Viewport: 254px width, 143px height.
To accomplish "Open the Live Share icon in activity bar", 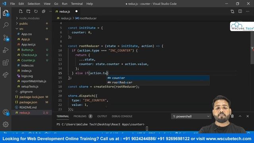I will tap(6, 75).
